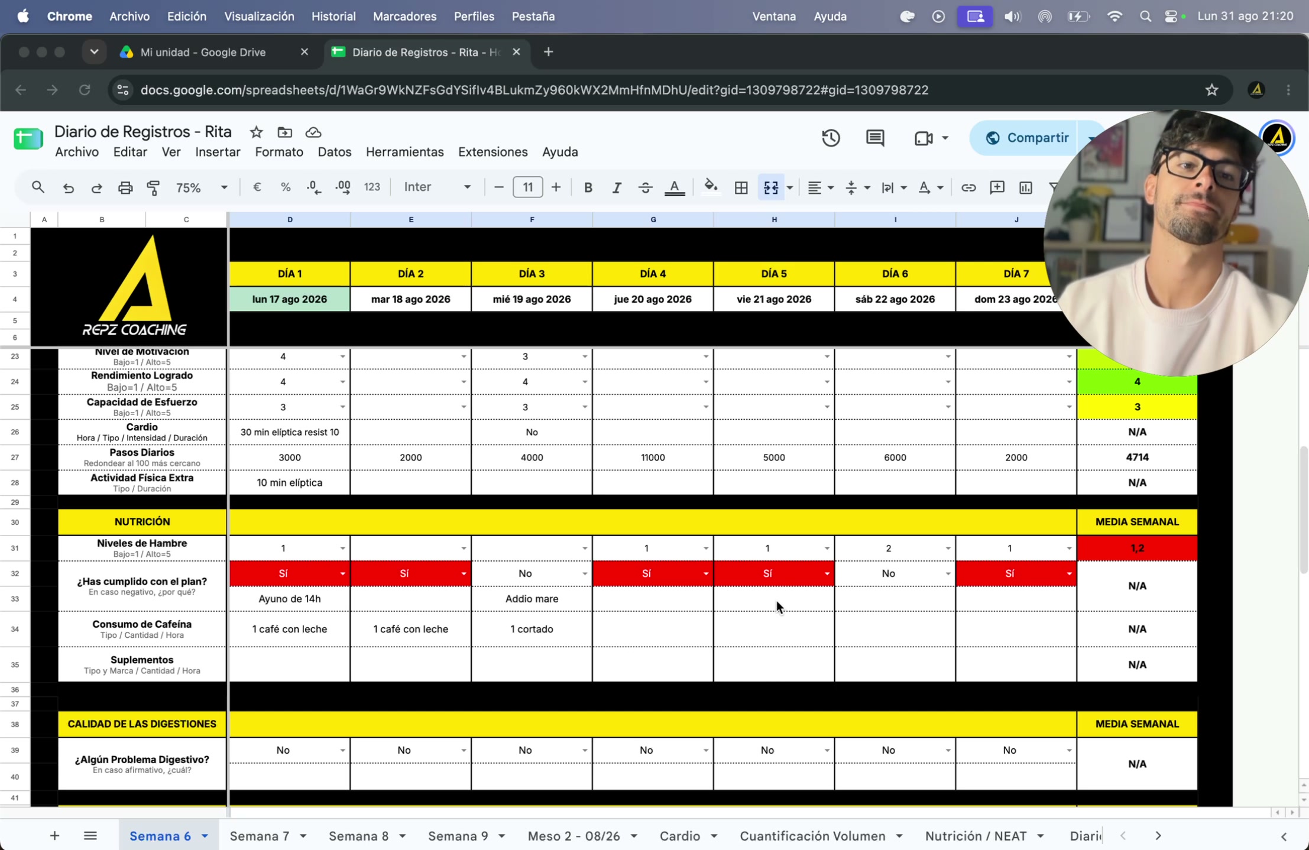Screen dimensions: 1309x850
Task: Insert a link
Action: tap(968, 187)
